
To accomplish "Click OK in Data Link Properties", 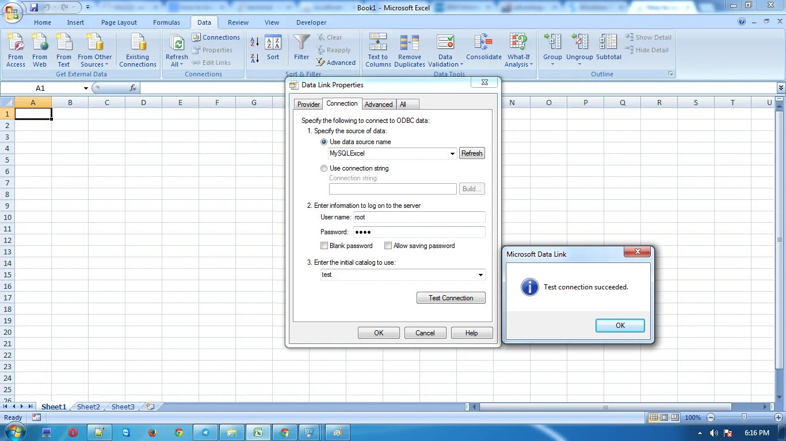I will (379, 333).
